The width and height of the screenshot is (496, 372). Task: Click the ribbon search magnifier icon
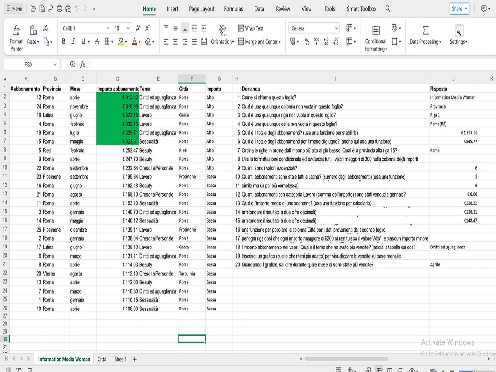point(388,9)
